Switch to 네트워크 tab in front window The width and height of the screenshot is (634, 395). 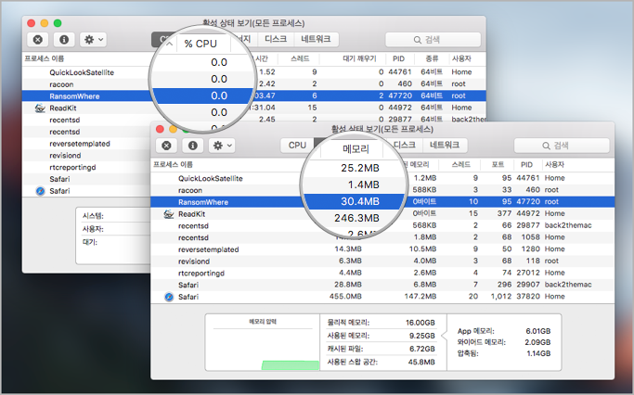pyautogui.click(x=445, y=145)
